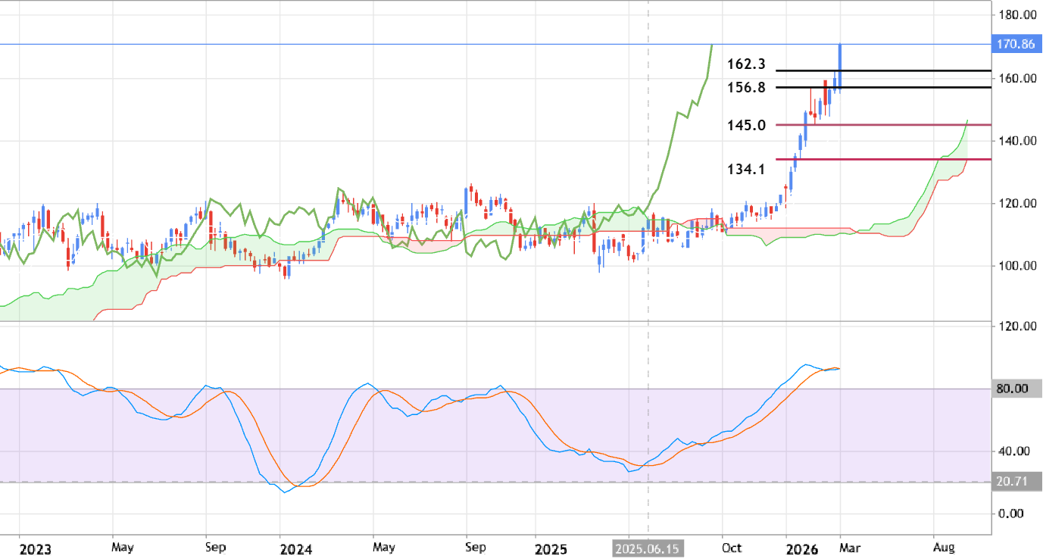Click the 80.00 stochastic overbought label
Viewport: 1043px width, 559px height.
tap(1012, 389)
